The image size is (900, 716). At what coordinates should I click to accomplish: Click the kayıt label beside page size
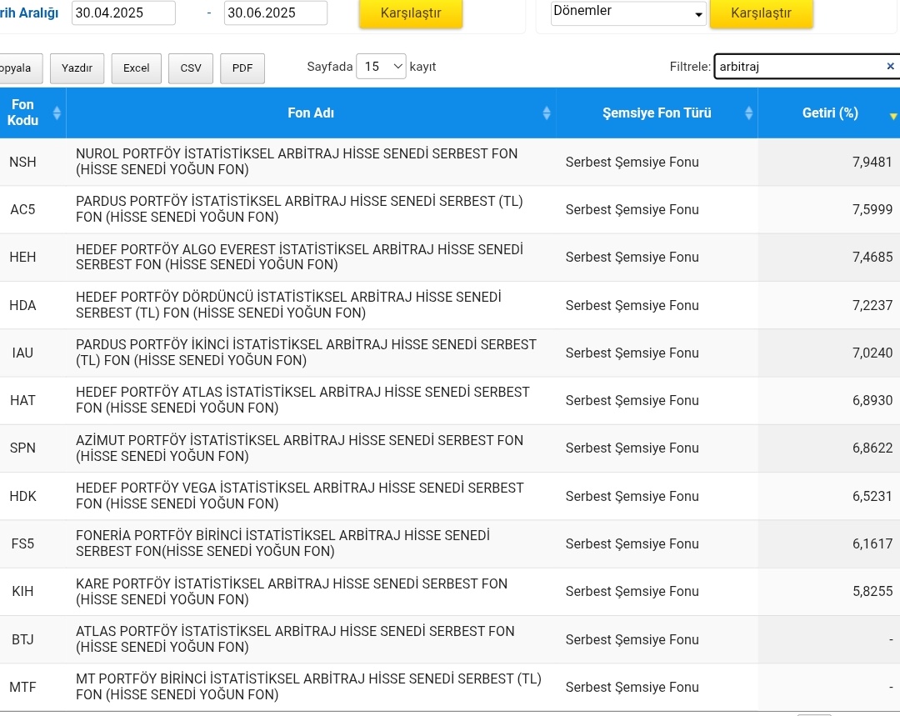coord(423,67)
